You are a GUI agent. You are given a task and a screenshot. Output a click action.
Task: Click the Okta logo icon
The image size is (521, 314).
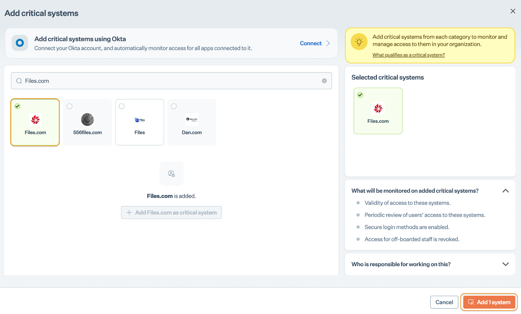[20, 43]
